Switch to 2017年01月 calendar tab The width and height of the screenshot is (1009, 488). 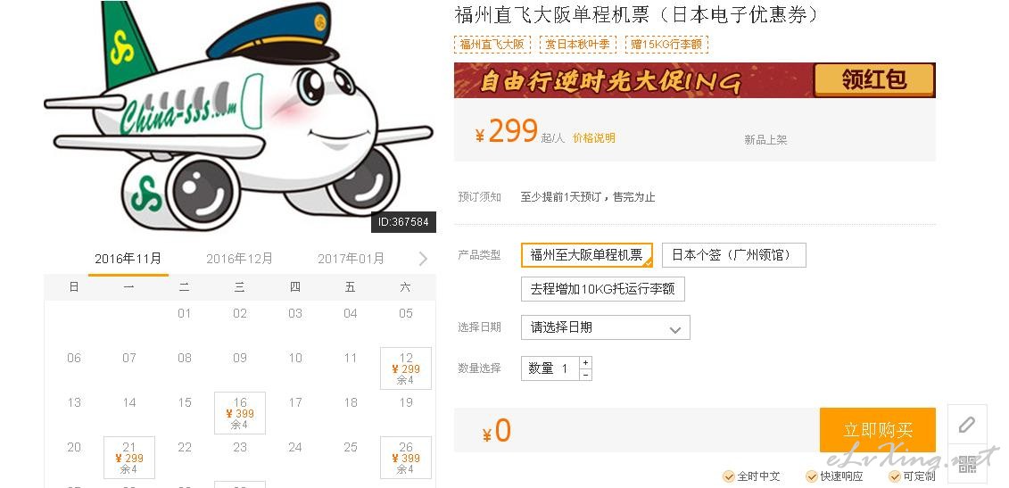click(x=351, y=259)
